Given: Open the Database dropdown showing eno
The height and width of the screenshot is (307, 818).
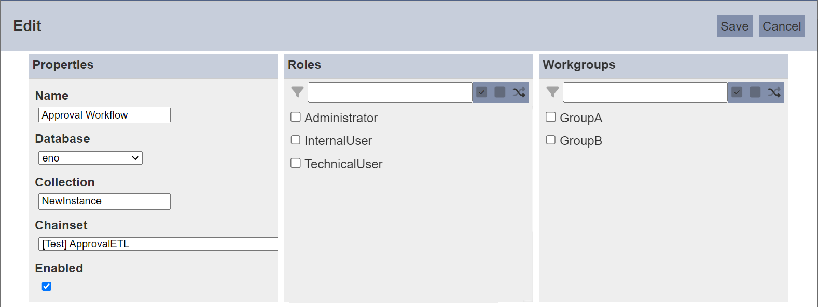Looking at the screenshot, I should (x=90, y=158).
